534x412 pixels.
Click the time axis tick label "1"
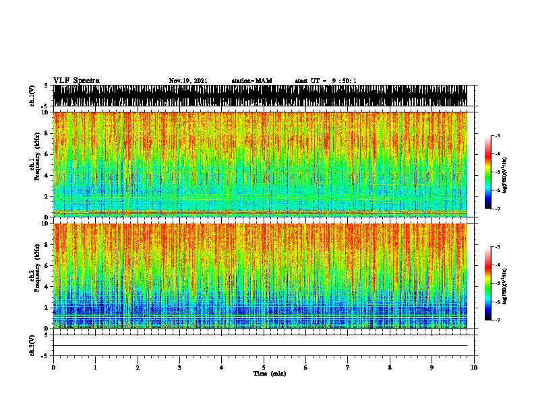[95, 368]
